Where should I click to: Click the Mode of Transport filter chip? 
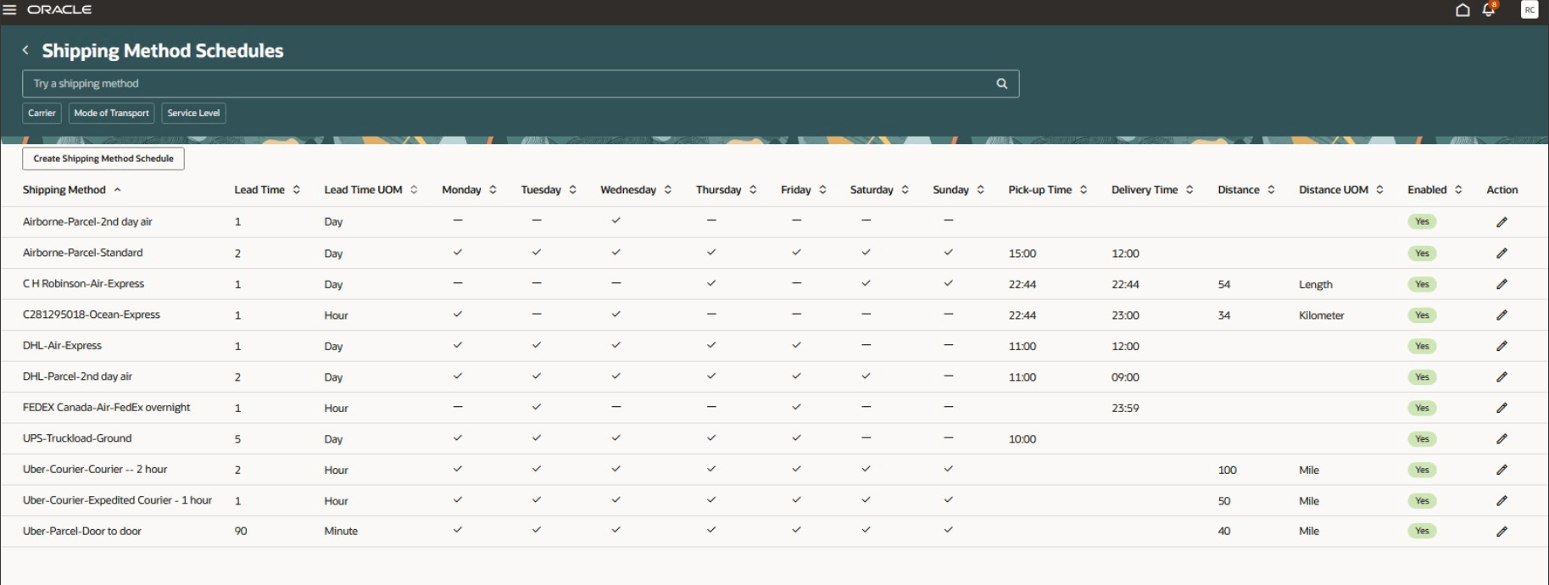pyautogui.click(x=111, y=113)
